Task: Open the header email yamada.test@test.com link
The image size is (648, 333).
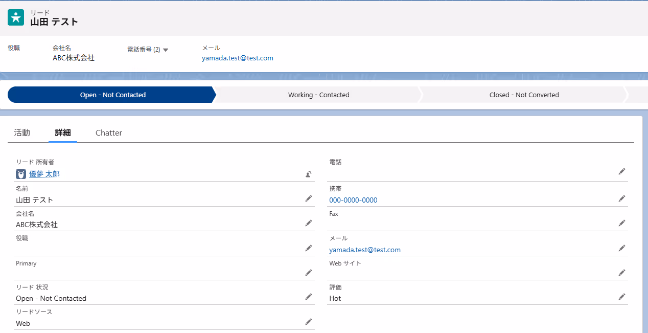Action: [238, 58]
